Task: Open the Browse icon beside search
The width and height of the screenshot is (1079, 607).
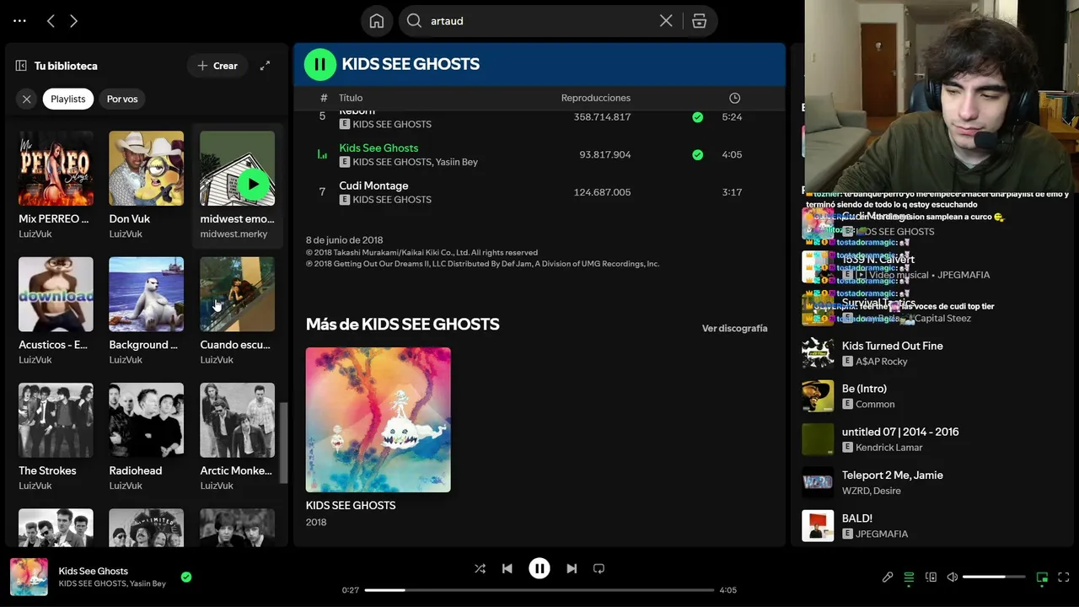Action: coord(699,21)
